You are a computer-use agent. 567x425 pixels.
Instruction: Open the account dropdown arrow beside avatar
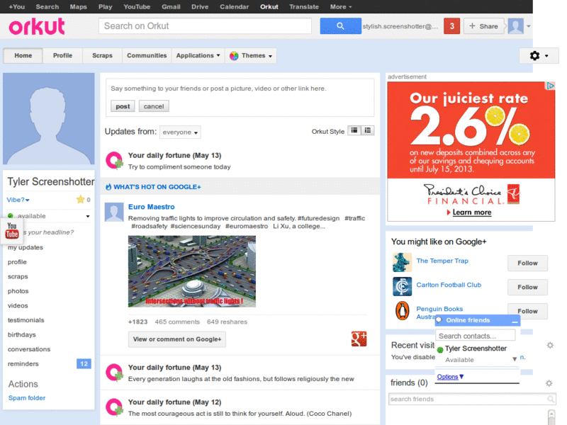click(x=528, y=26)
